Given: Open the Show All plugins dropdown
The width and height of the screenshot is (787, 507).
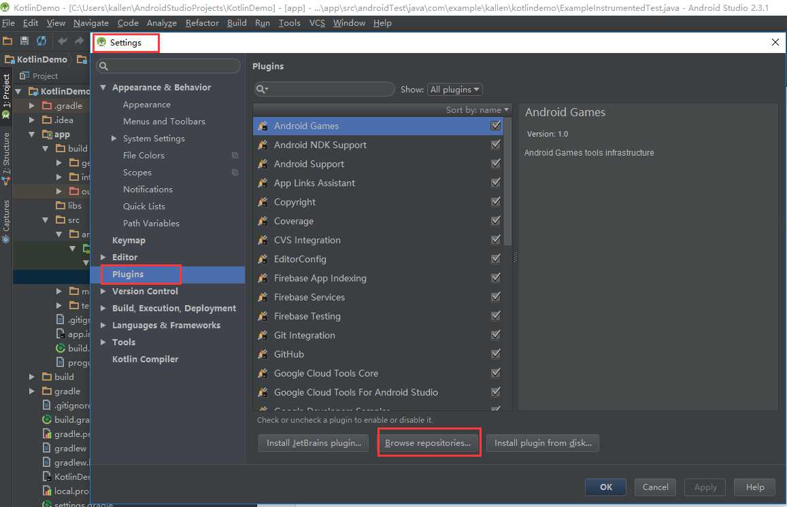Looking at the screenshot, I should point(455,89).
